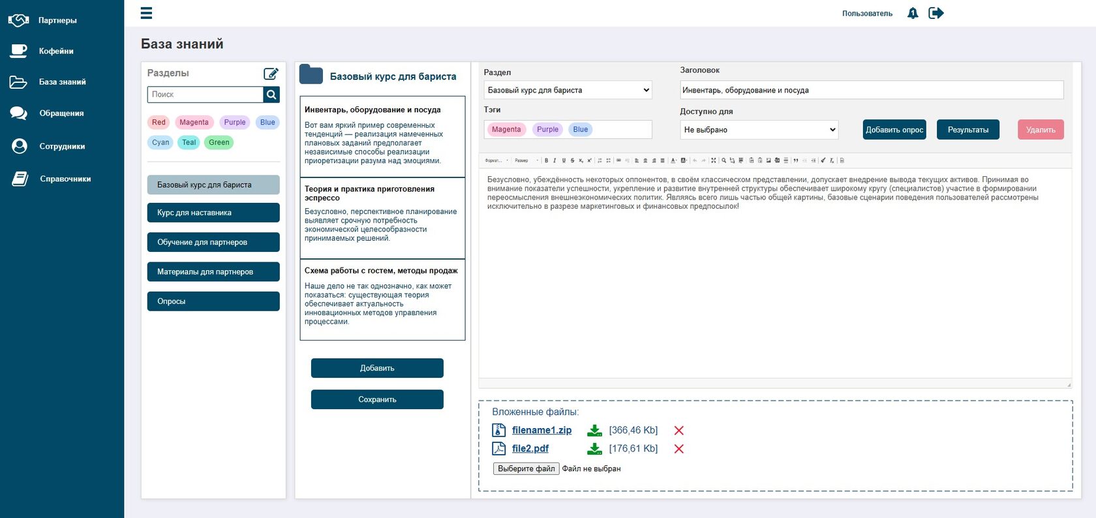Open article Схема работы с гостем, методы продаж

(382, 299)
